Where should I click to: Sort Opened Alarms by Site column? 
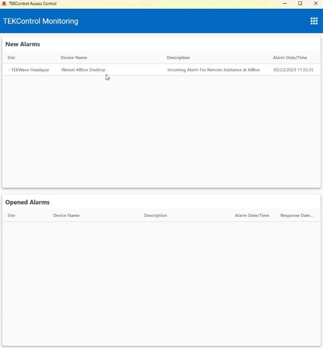tap(11, 215)
